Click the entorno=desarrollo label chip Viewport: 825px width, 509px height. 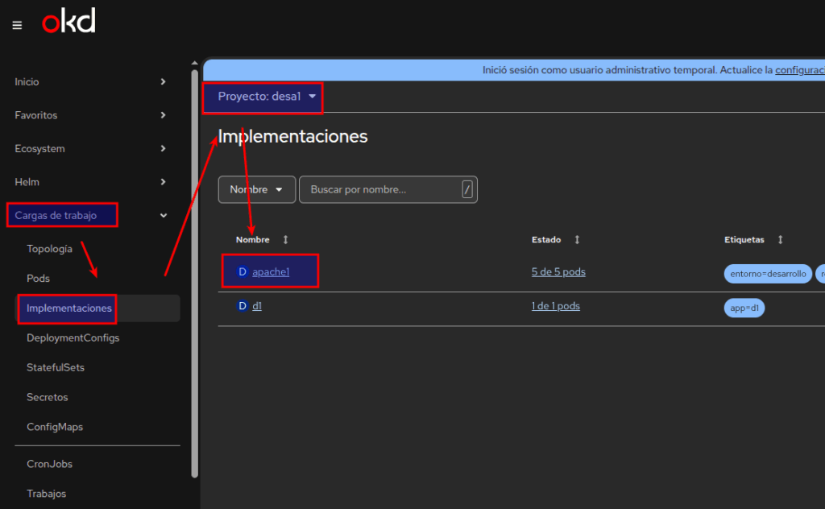point(766,274)
